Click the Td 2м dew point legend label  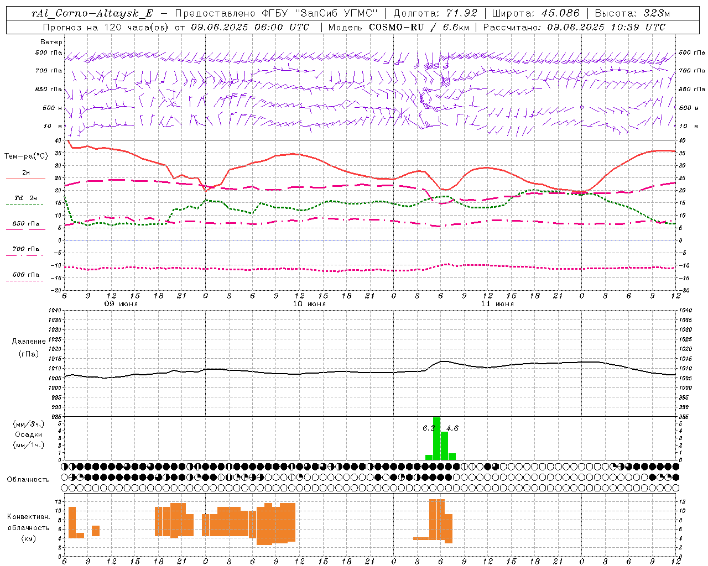tap(26, 198)
